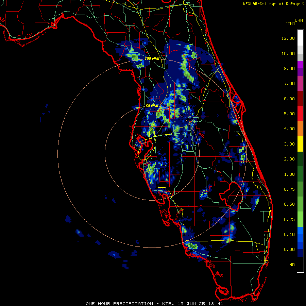
Task: Click the 4.00 legend value
Action: 289,129
